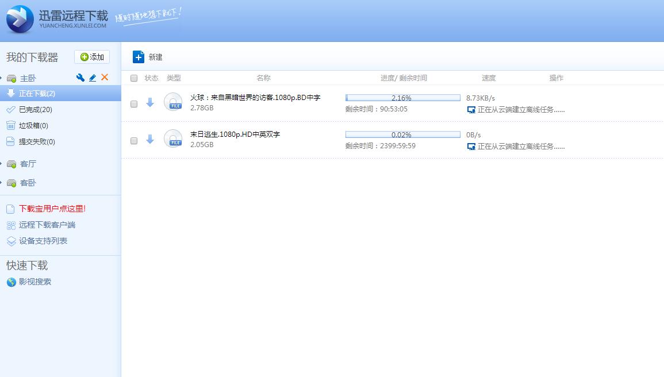Image resolution: width=664 pixels, height=377 pixels.
Task: Click the 2.16% progress bar of 火球
Action: click(402, 98)
